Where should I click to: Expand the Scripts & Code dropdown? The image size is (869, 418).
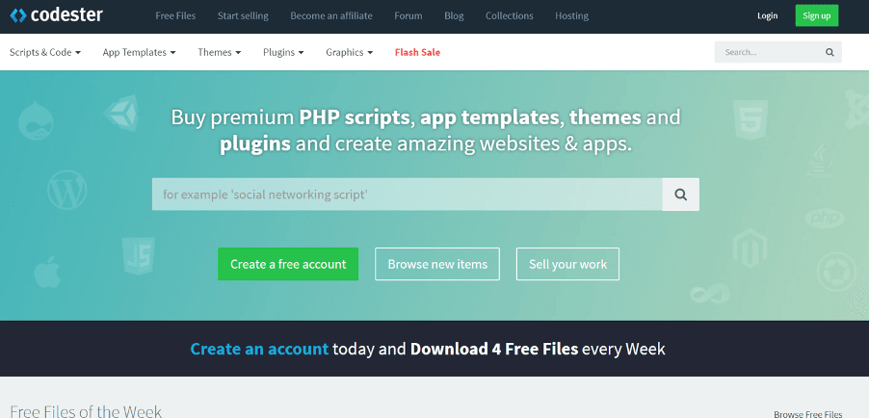(45, 52)
